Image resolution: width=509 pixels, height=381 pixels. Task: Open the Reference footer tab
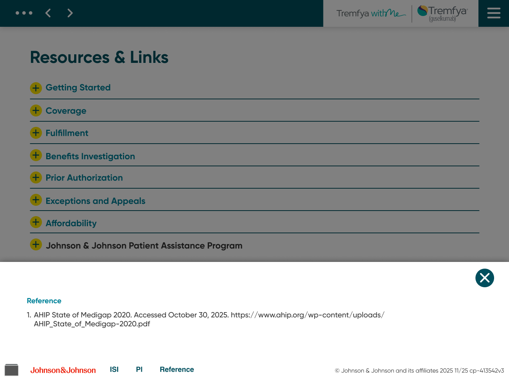(177, 369)
